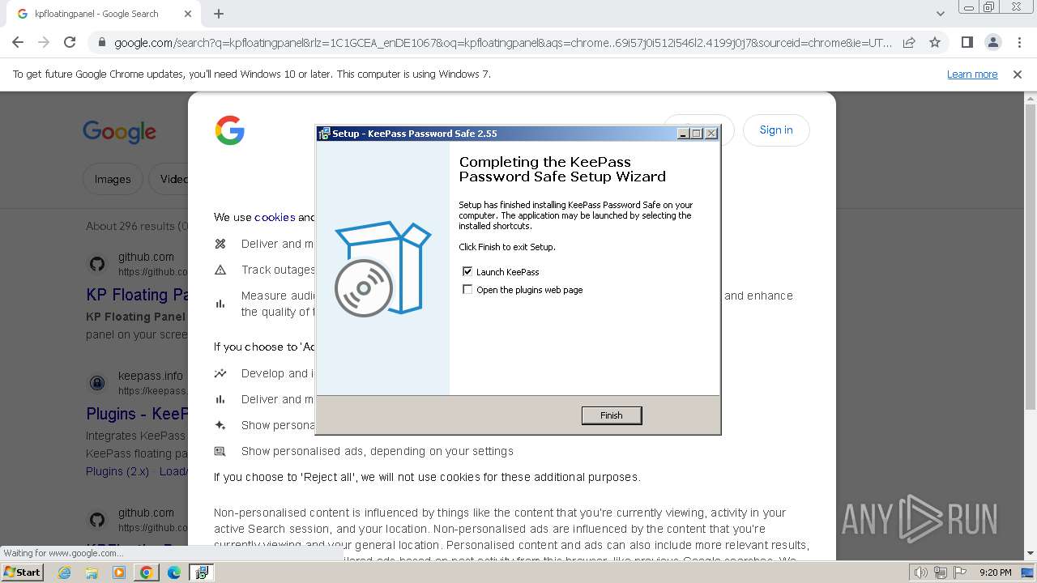Click the 'If you choose to Reject all' paragraph
1037x583 pixels.
click(x=427, y=477)
